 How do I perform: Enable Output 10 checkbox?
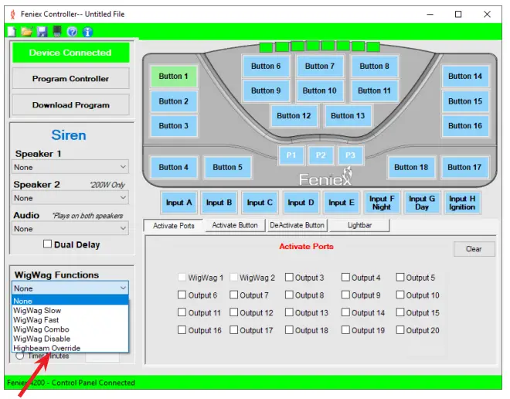[x=400, y=295]
